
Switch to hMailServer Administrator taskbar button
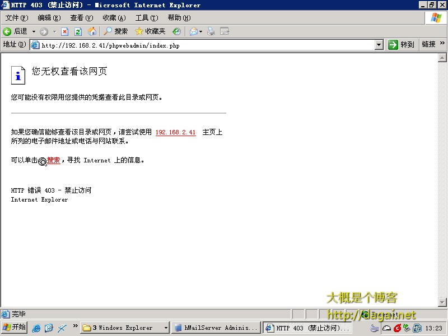(216, 328)
